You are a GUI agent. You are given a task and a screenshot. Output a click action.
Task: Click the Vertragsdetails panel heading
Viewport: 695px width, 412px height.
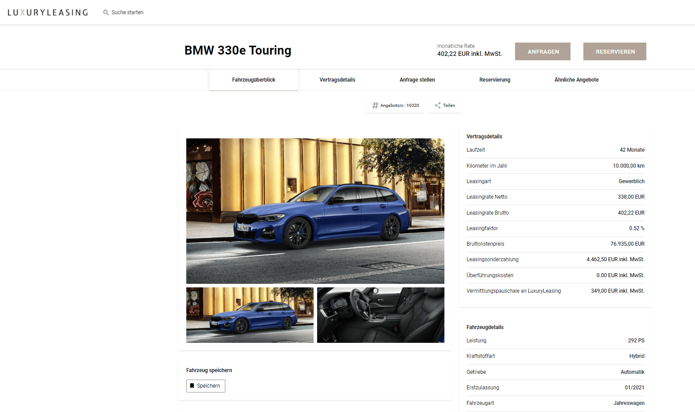tap(484, 137)
